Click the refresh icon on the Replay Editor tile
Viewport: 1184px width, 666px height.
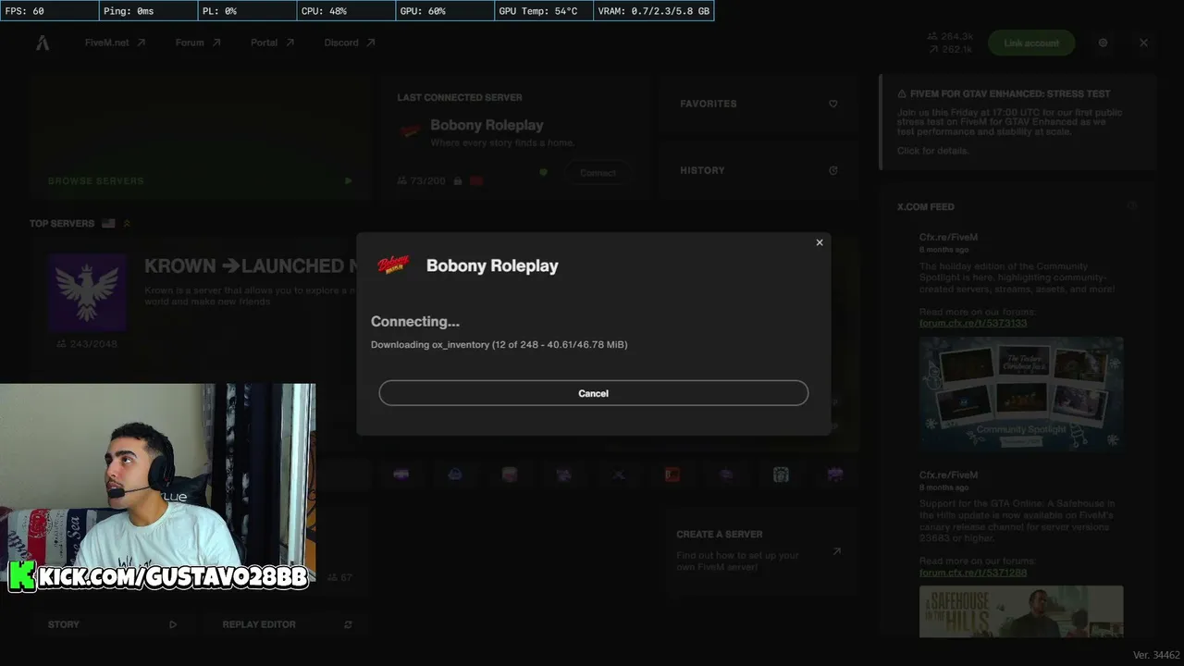[348, 624]
